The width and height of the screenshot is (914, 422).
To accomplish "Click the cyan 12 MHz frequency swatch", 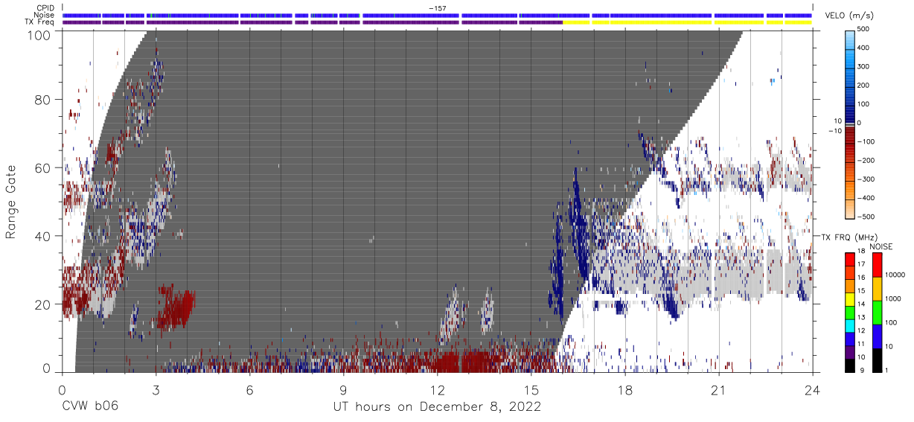I will (850, 325).
